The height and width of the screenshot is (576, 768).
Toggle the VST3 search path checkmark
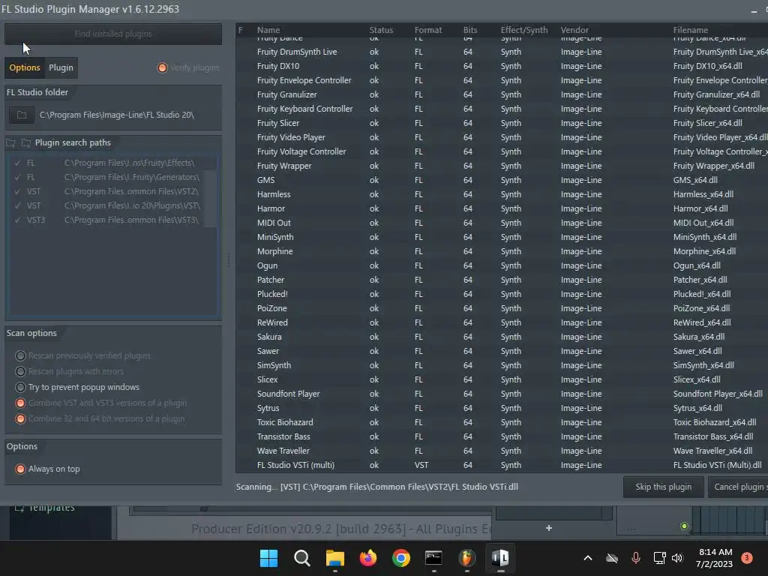[x=18, y=220]
